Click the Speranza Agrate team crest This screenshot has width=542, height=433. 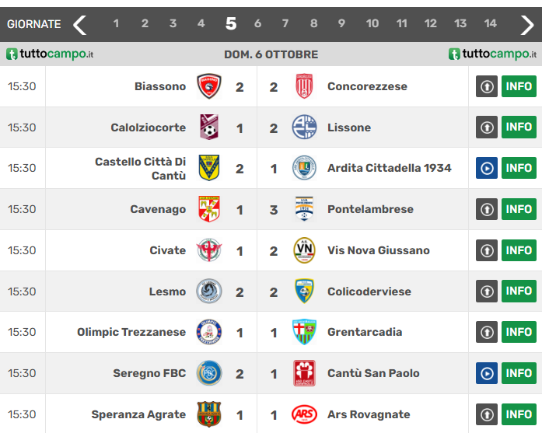(208, 414)
